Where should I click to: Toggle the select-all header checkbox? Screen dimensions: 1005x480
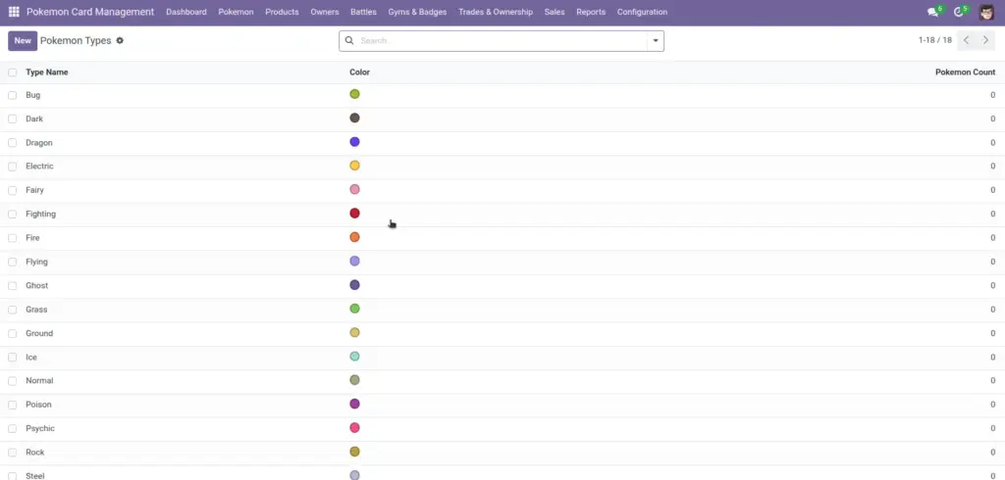[12, 72]
